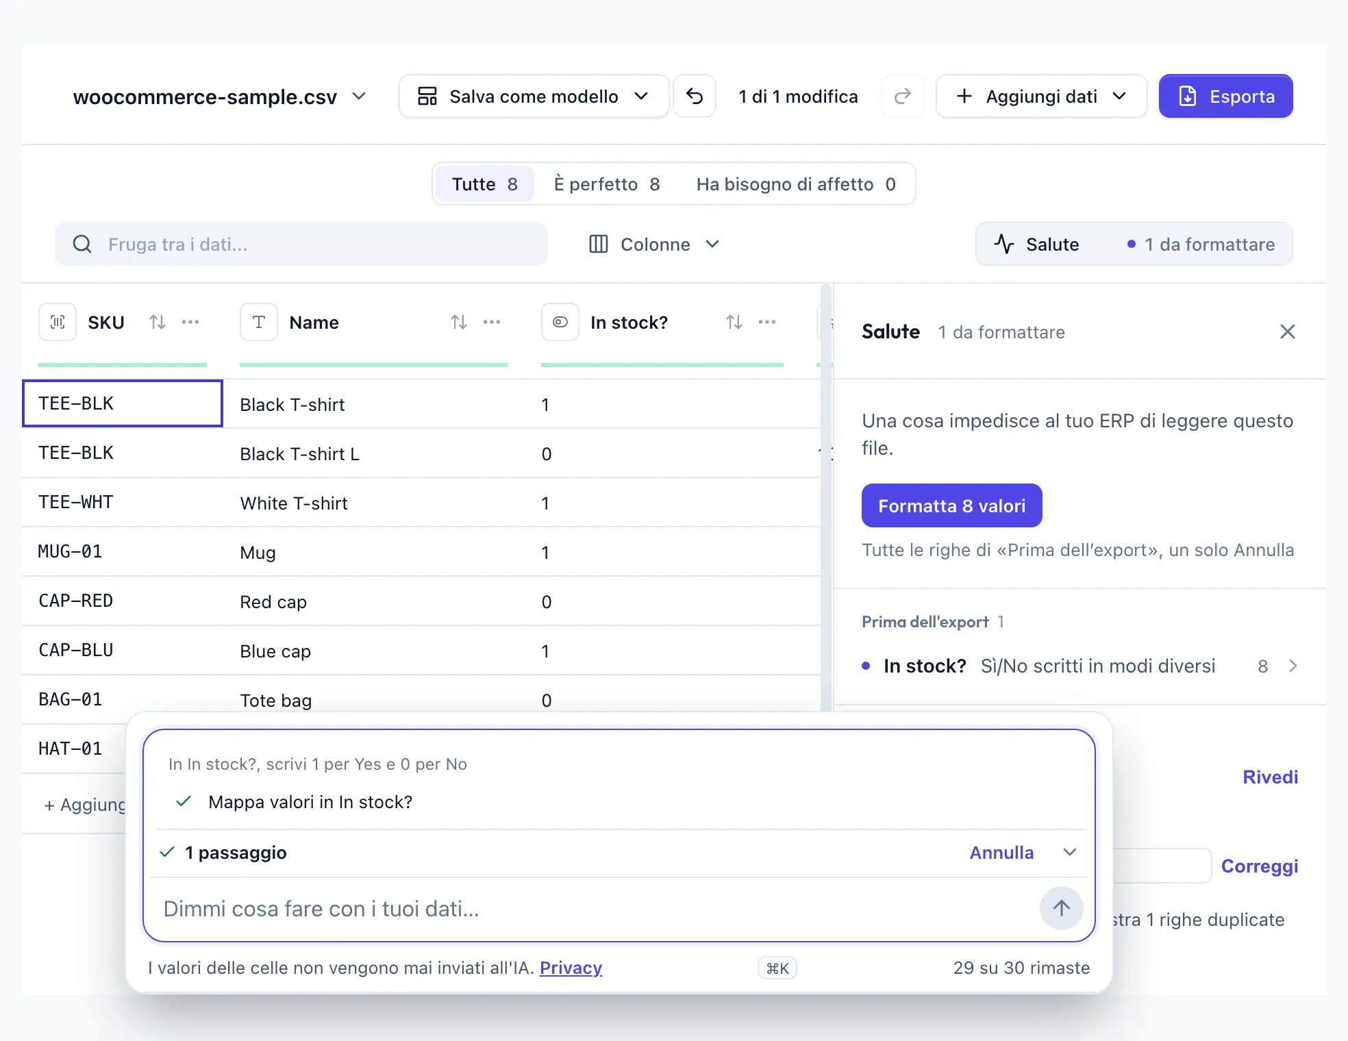Viewport: 1348px width, 1041px height.
Task: Click the White T-shirt name cell
Action: coord(375,503)
